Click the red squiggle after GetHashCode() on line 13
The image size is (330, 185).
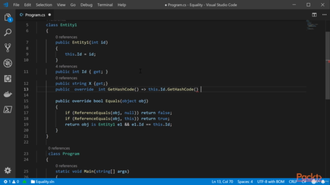(x=197, y=91)
